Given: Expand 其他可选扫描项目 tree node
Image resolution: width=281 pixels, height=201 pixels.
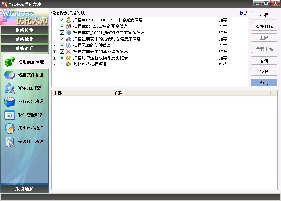Looking at the screenshot, I should coord(54,64).
